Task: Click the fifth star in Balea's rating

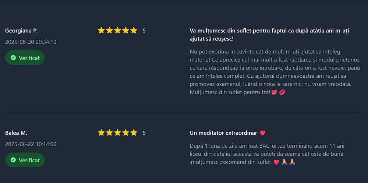Action: (x=134, y=133)
